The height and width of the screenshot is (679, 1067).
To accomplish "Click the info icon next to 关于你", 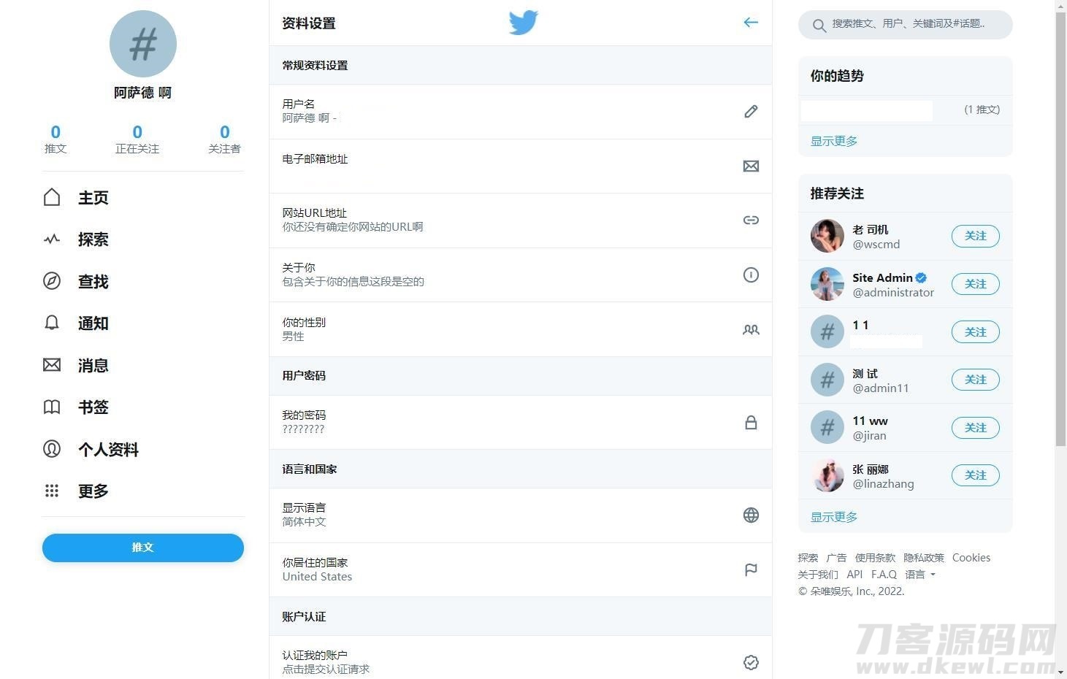I will pyautogui.click(x=751, y=275).
